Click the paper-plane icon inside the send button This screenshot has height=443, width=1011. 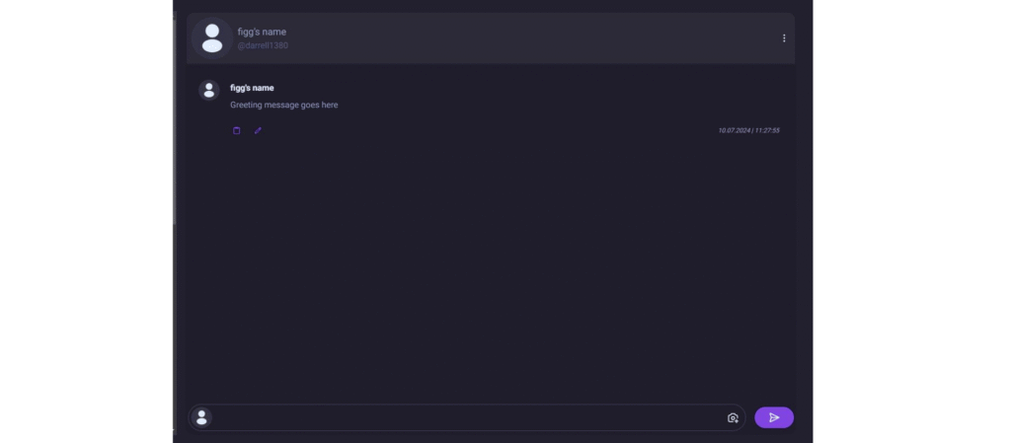click(774, 418)
